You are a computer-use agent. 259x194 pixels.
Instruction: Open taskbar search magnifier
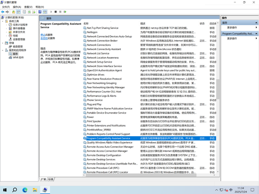coord(15,190)
